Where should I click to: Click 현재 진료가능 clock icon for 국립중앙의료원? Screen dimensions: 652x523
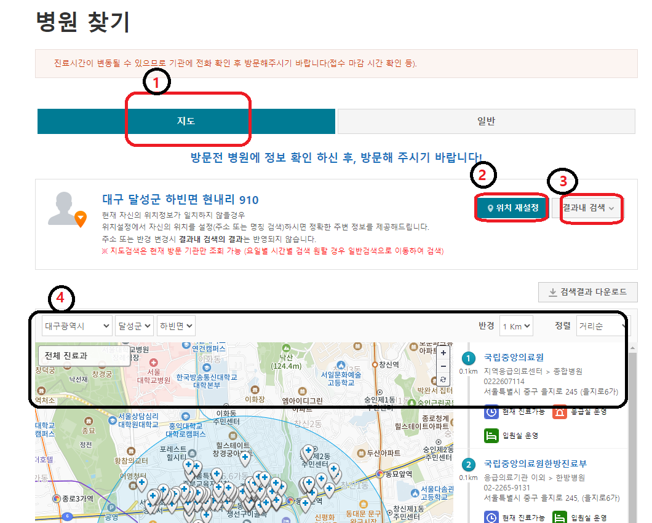(491, 412)
